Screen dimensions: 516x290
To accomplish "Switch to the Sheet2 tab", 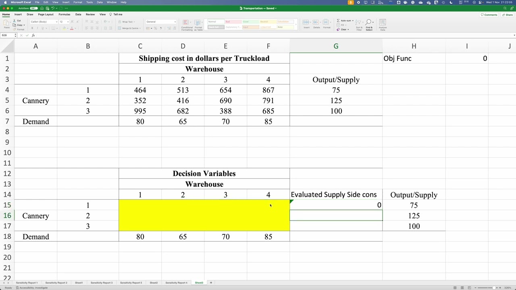I will point(154,283).
